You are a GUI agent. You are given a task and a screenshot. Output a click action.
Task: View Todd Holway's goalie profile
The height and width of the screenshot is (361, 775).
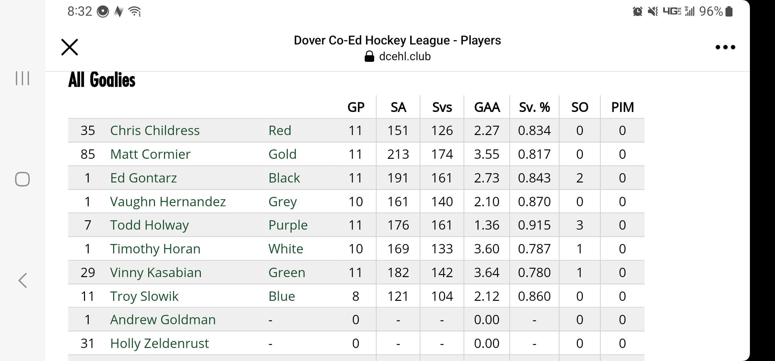pyautogui.click(x=149, y=225)
